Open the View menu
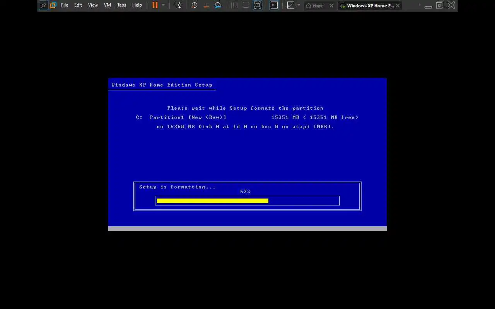 pos(93,5)
